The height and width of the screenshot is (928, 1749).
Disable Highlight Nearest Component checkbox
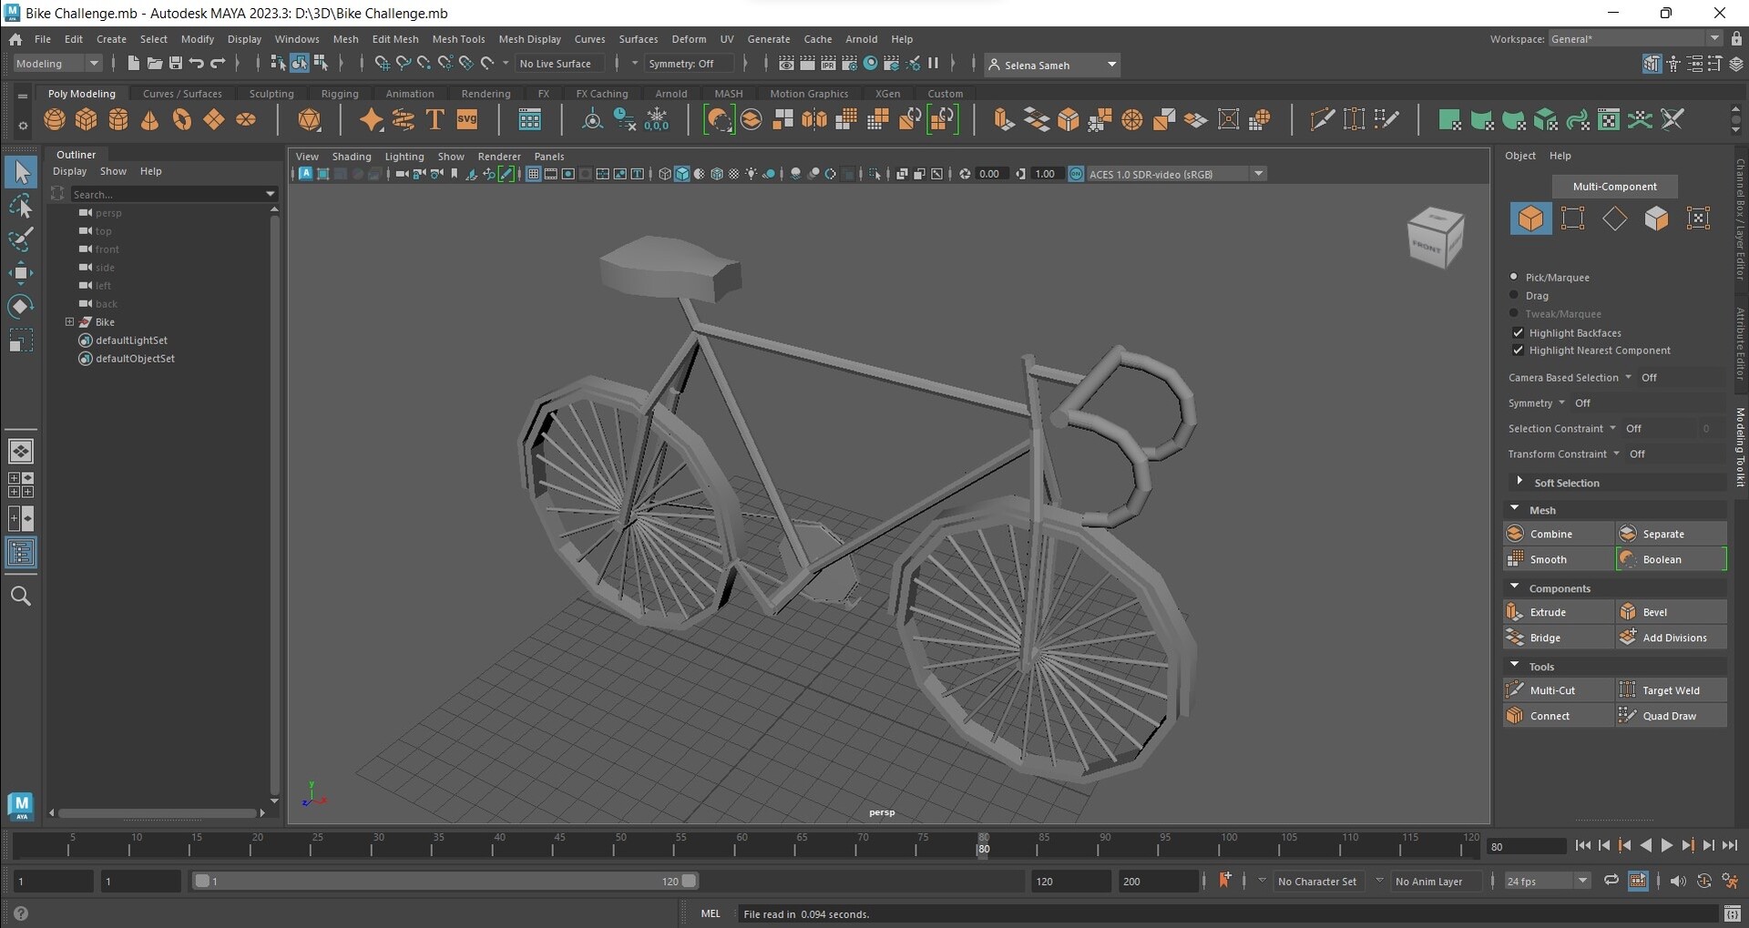pyautogui.click(x=1518, y=351)
